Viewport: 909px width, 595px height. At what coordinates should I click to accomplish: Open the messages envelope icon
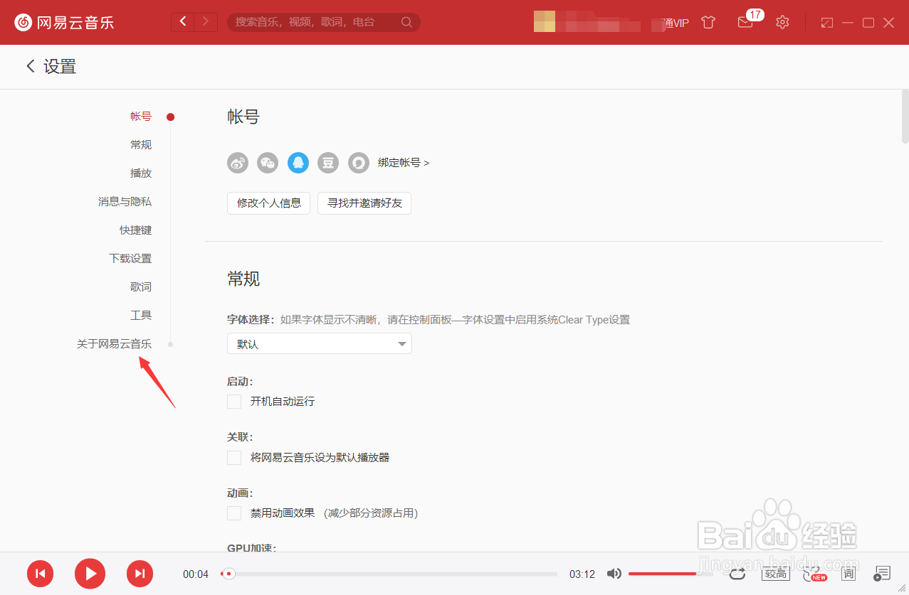coord(745,23)
